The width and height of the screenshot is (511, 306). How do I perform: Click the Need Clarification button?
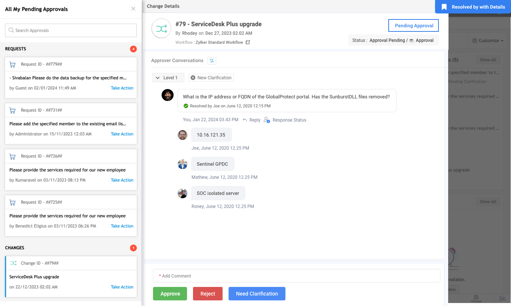(257, 294)
